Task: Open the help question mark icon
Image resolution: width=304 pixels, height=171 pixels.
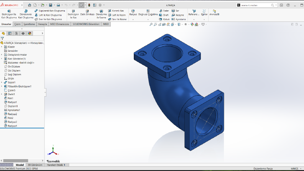Action: point(288,5)
